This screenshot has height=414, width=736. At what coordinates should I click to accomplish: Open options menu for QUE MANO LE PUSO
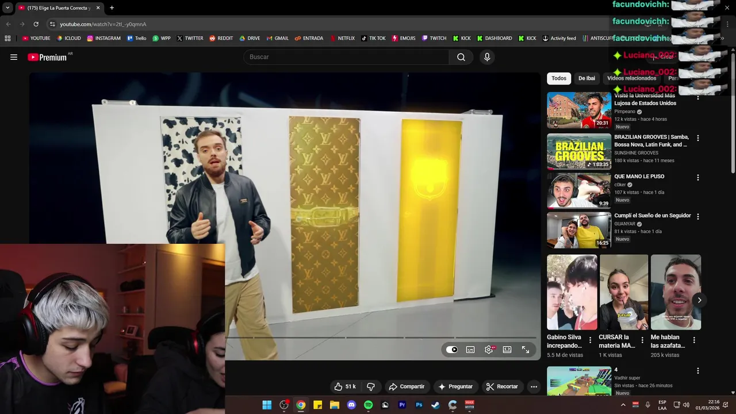pos(698,178)
